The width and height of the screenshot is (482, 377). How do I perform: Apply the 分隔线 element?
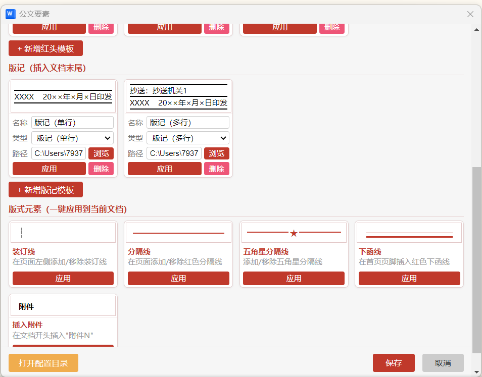(178, 278)
